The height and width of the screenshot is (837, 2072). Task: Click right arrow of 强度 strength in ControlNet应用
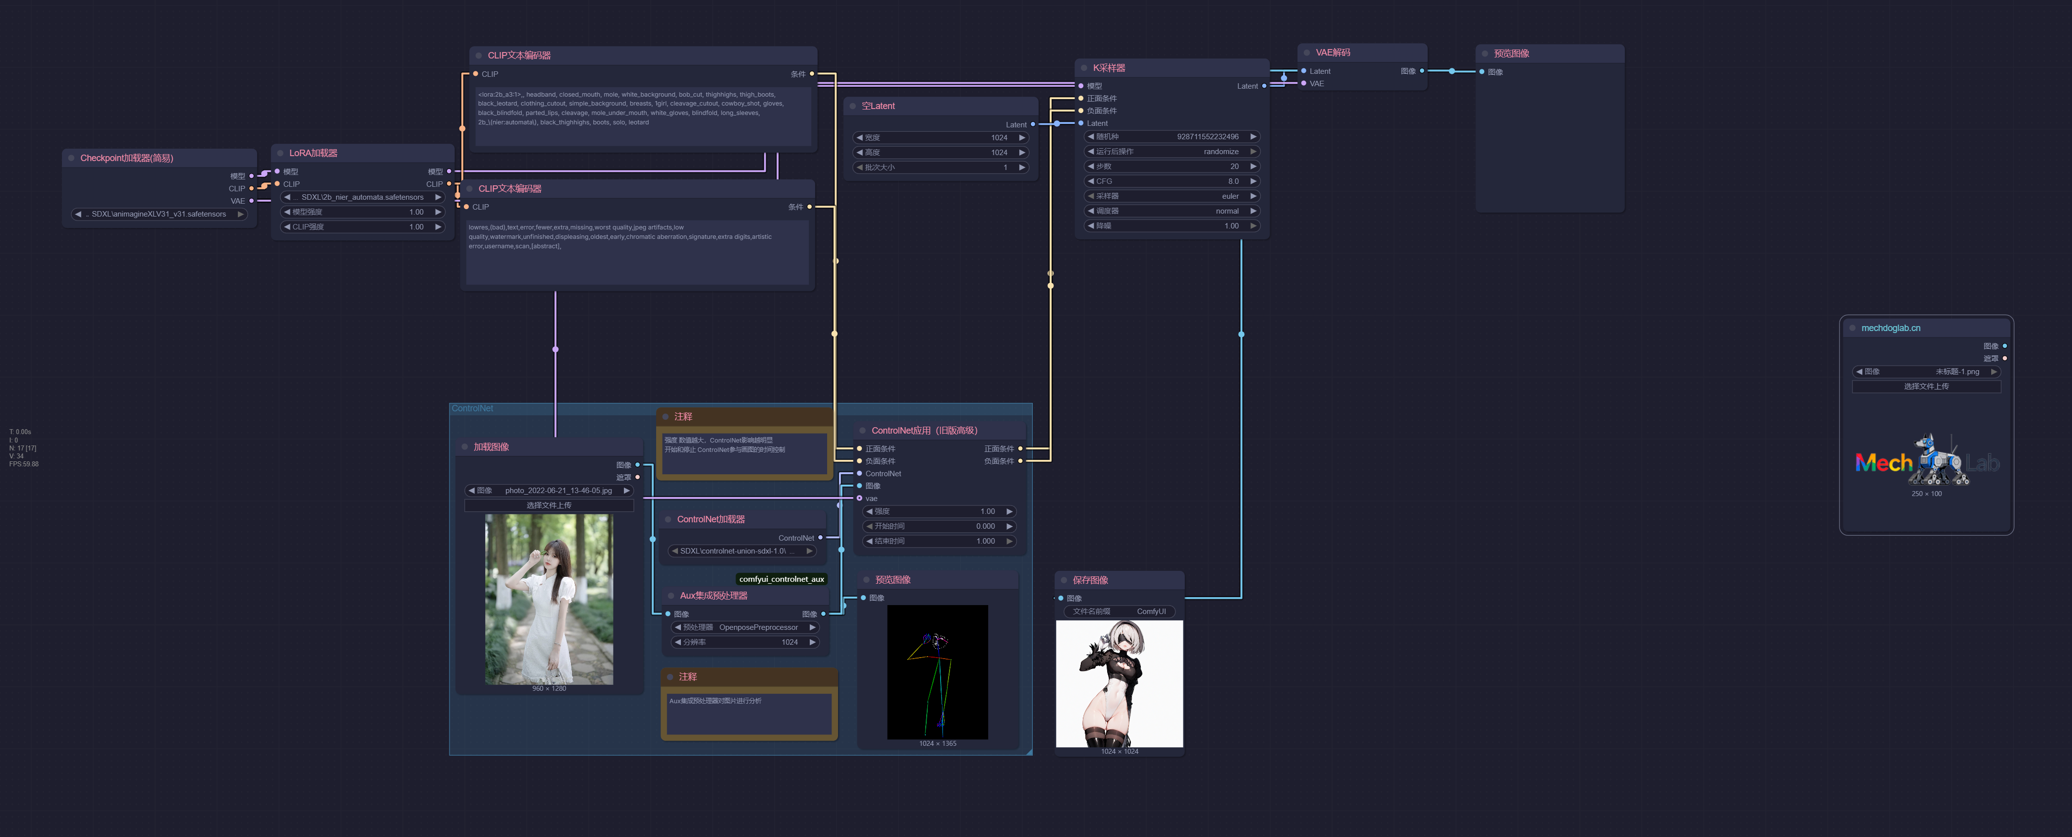pos(1008,511)
